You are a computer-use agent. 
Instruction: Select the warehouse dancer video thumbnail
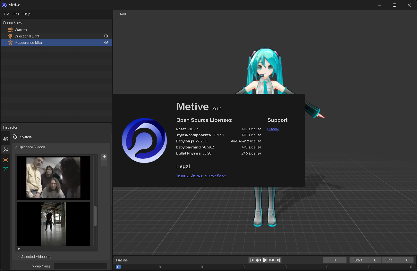click(54, 224)
